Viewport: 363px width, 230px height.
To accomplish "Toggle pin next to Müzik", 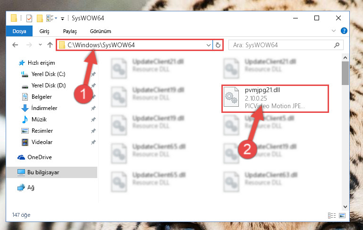I will (x=93, y=119).
